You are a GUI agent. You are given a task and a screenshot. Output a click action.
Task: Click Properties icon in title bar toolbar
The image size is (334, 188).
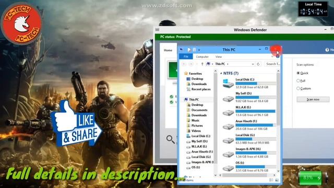(189, 50)
